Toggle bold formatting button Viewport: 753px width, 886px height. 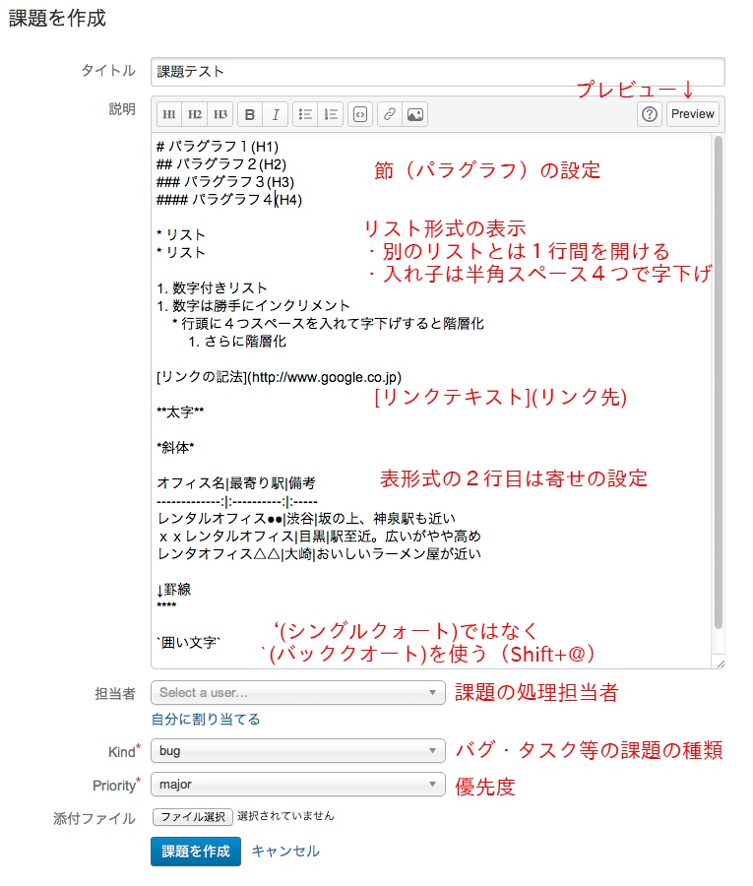[x=250, y=115]
